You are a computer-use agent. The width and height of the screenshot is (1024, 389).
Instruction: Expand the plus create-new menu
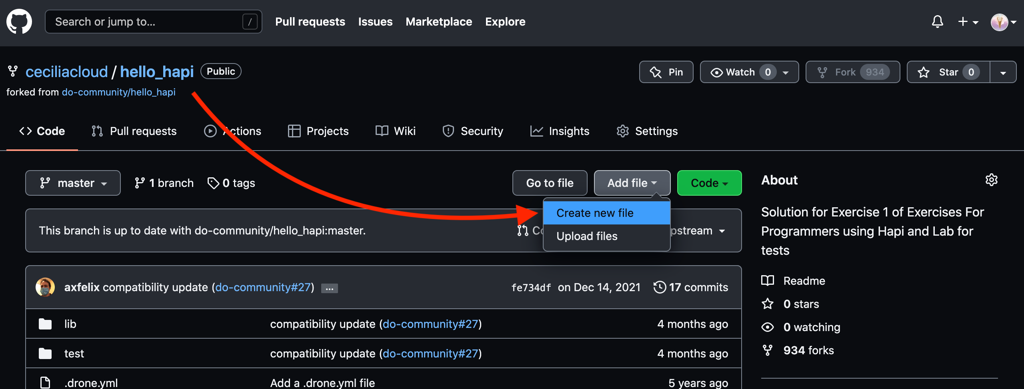pyautogui.click(x=968, y=22)
